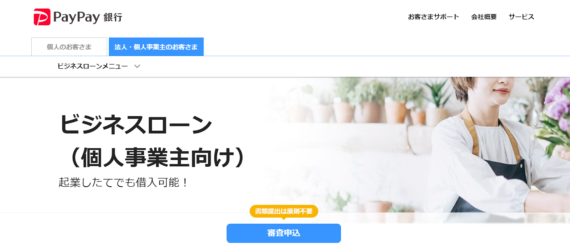
Task: Open the 会社概要 header link
Action: (484, 17)
